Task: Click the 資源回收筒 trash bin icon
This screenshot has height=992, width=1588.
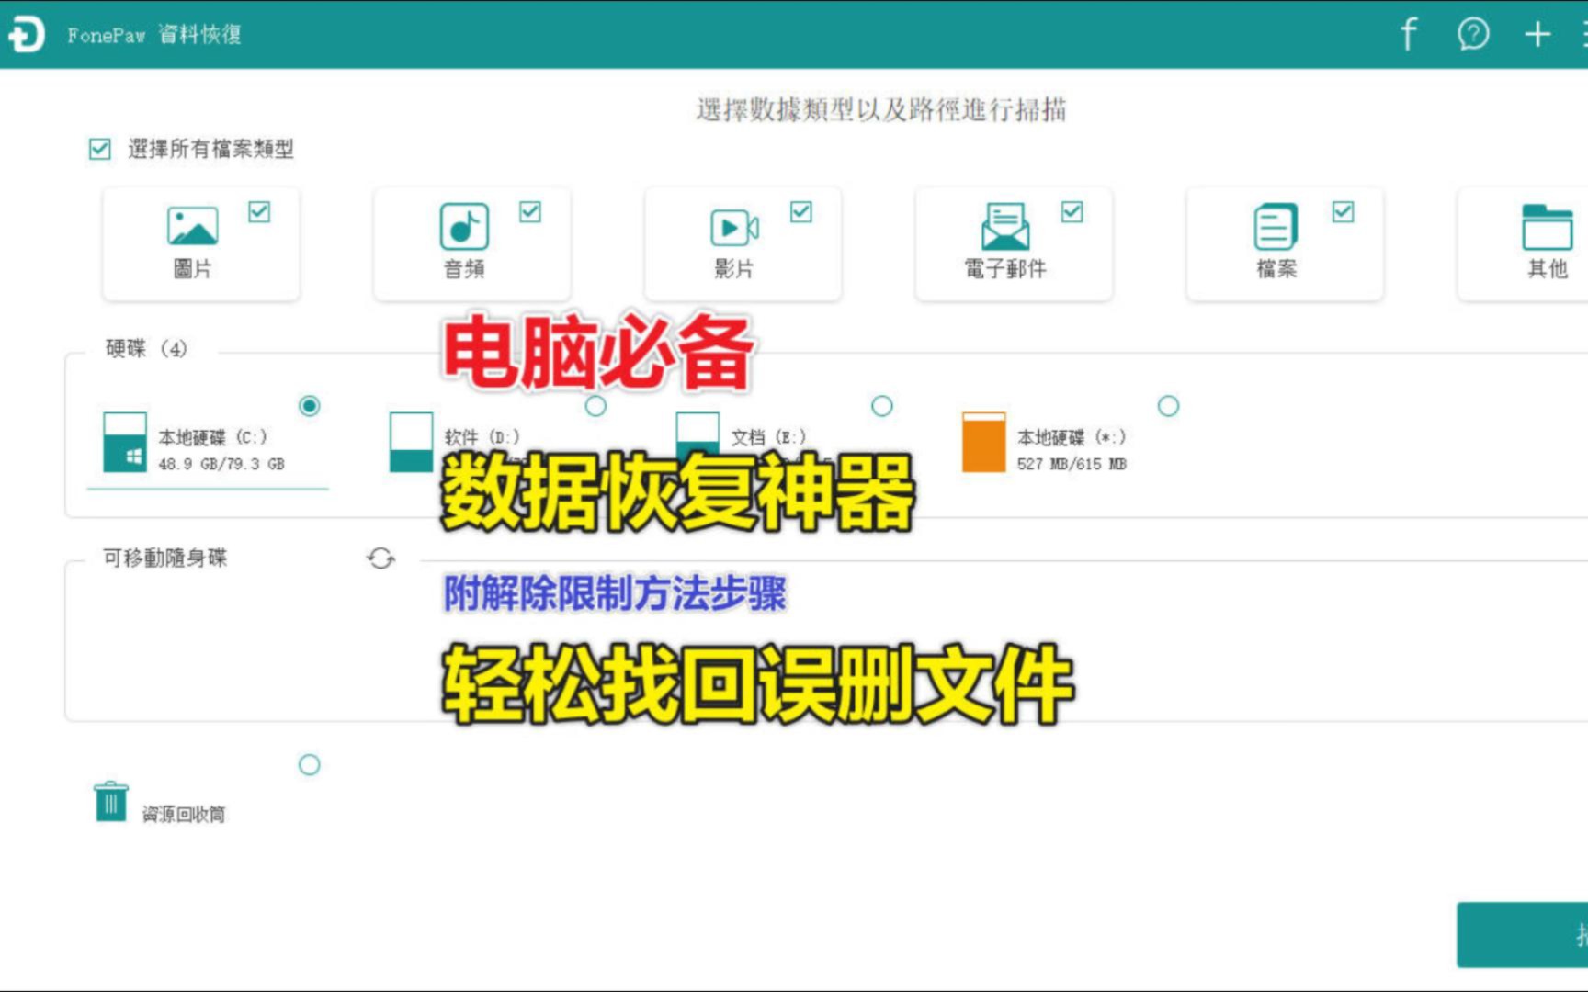Action: (110, 801)
